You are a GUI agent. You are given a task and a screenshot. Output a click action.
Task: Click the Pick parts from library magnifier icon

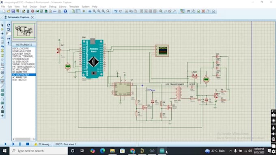click(x=161, y=11)
